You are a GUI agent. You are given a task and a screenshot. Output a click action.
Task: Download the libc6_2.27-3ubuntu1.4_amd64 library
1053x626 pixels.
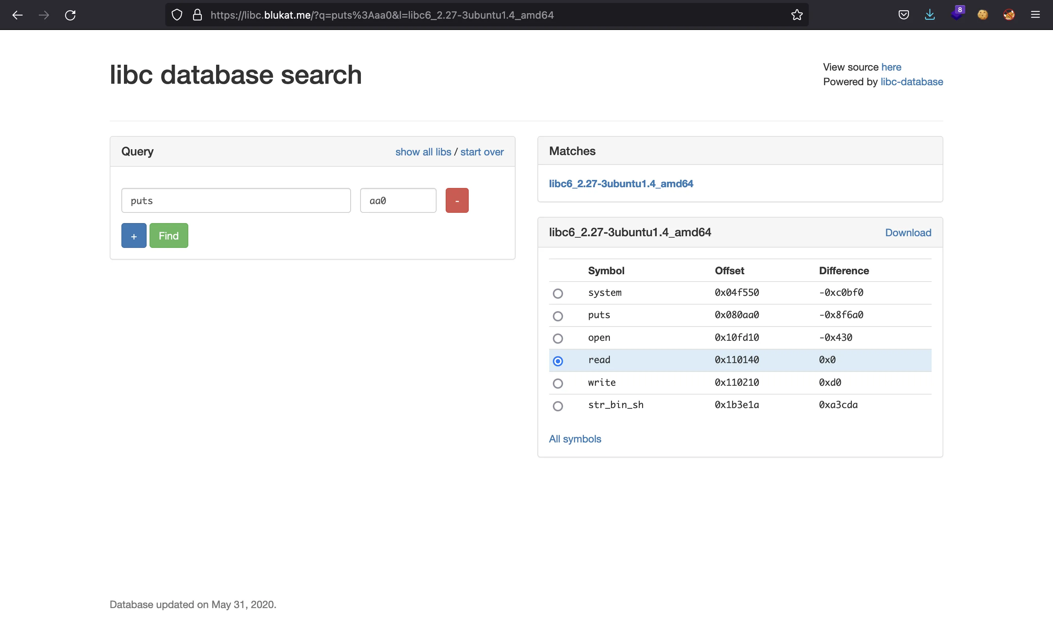pos(908,233)
